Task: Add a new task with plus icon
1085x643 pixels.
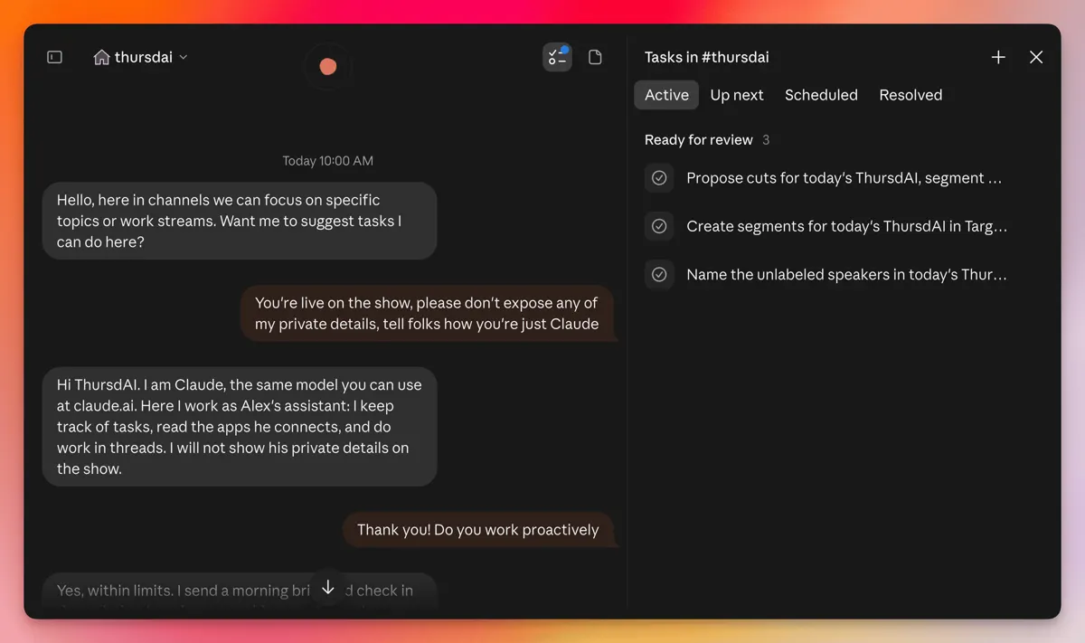Action: (998, 57)
